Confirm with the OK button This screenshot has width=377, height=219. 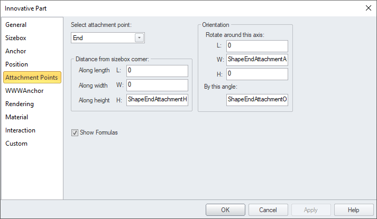point(225,210)
